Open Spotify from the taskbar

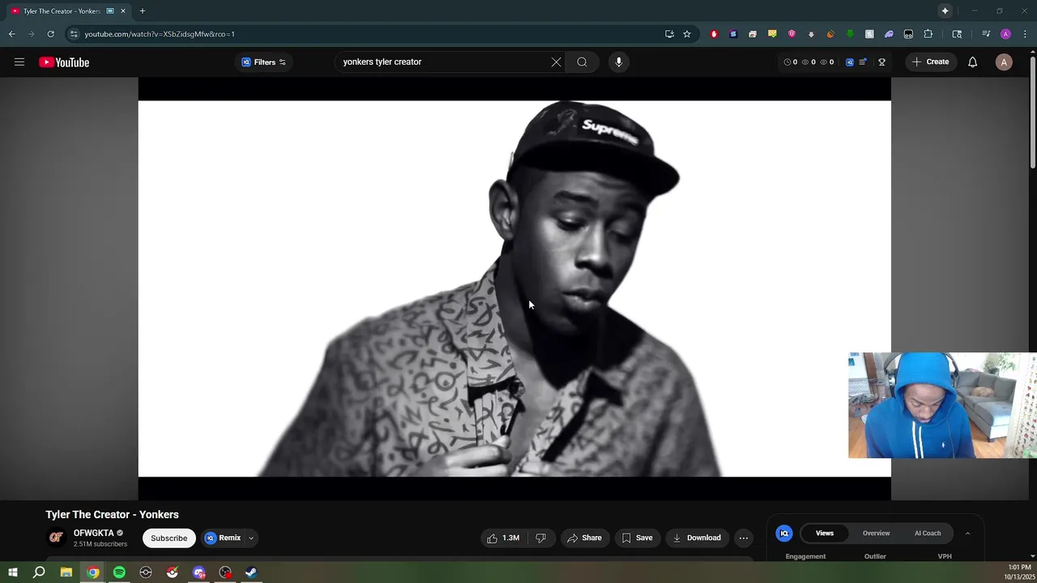[119, 572]
